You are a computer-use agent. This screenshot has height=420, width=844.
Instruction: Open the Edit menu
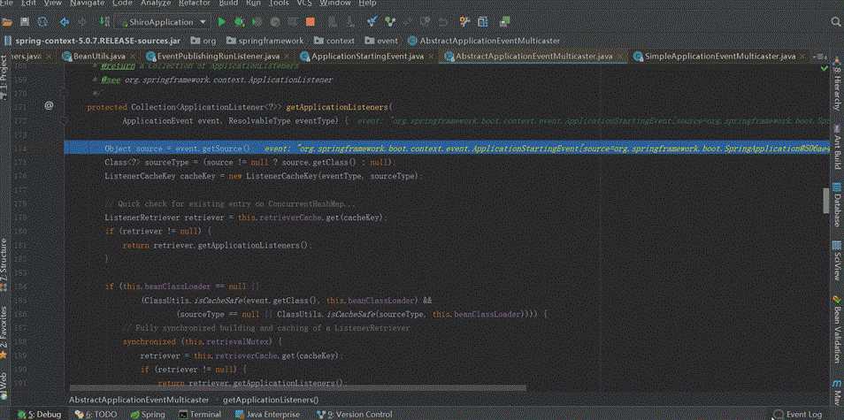28,4
